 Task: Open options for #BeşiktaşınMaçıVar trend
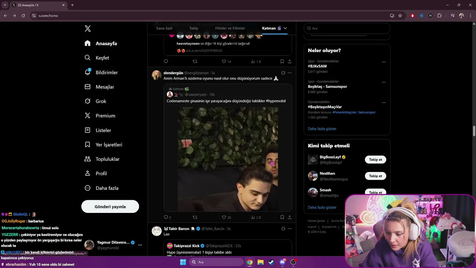click(384, 103)
